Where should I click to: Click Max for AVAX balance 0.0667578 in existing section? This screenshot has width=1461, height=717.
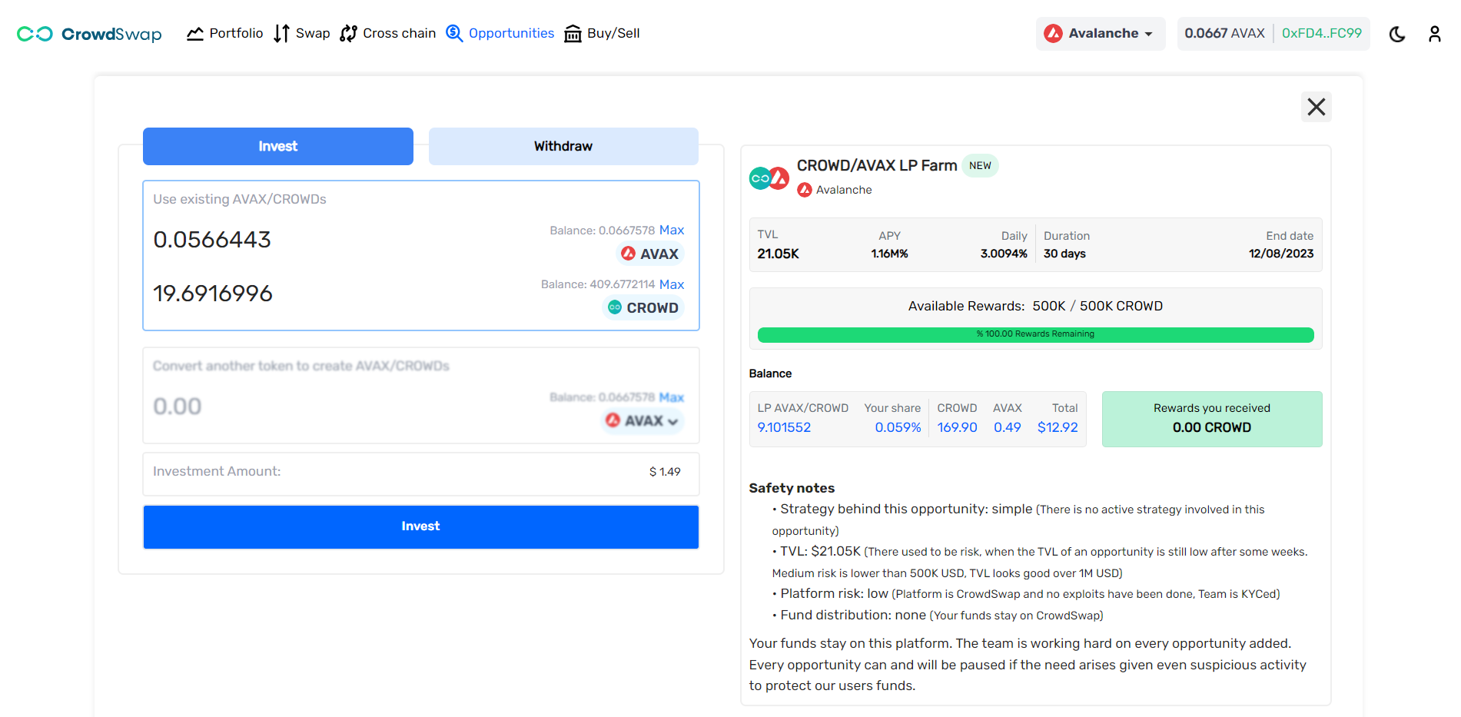[672, 231]
